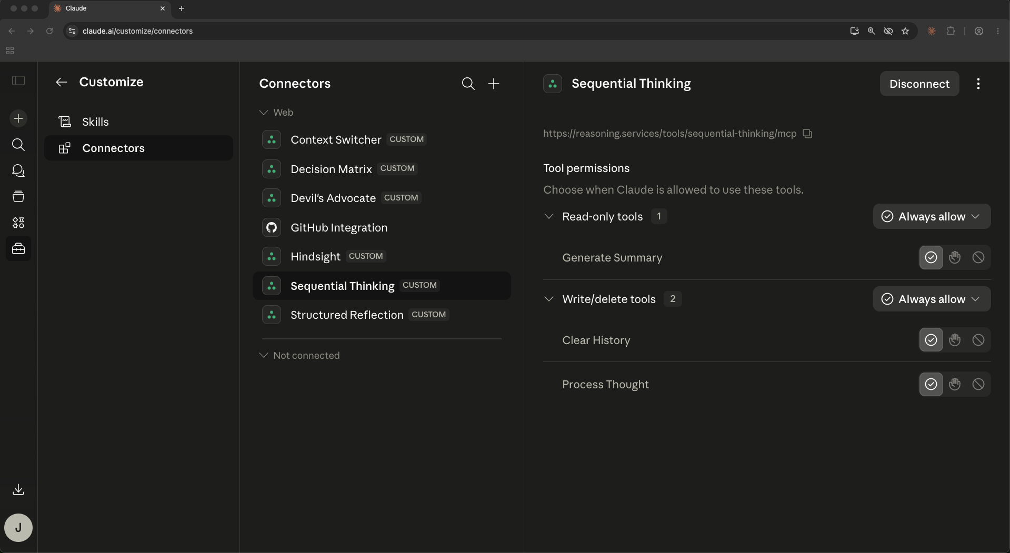Open a new browser tab
1010x553 pixels.
[182, 8]
